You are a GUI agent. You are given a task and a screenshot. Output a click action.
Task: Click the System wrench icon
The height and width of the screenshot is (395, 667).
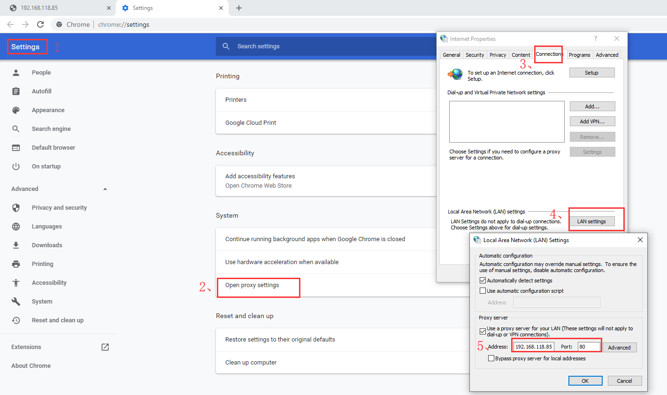pos(16,302)
